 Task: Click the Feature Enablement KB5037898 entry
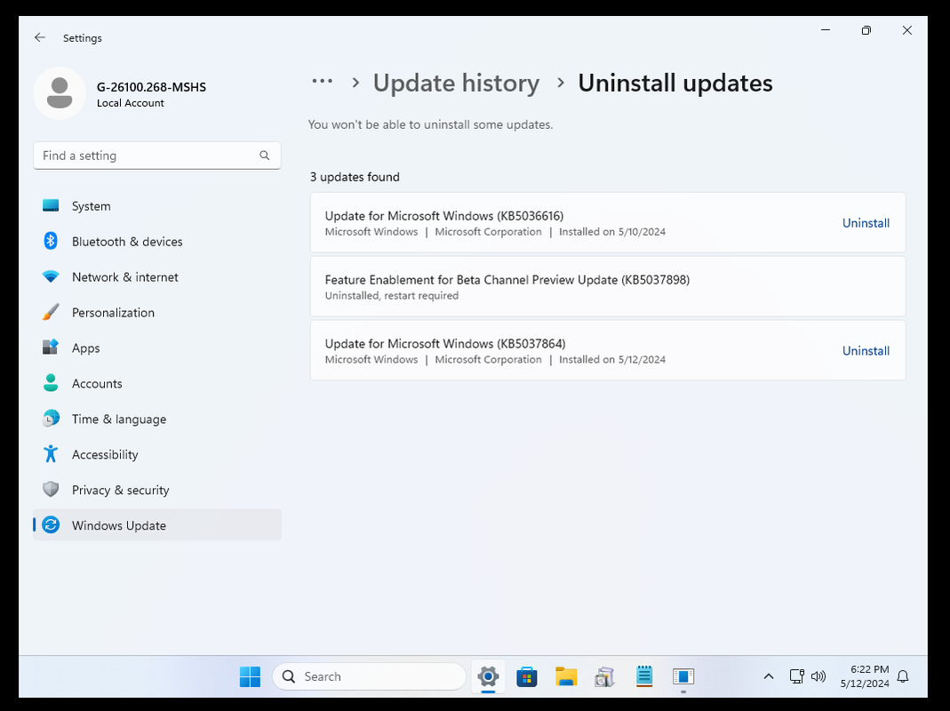point(608,286)
